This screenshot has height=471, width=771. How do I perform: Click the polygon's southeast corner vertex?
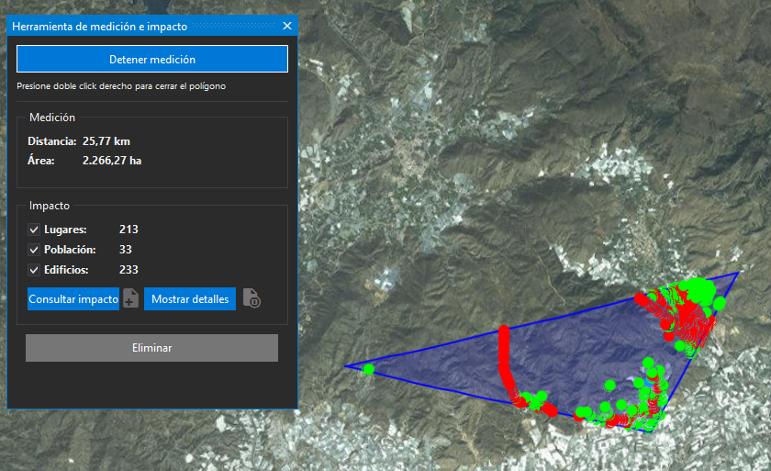coord(654,429)
